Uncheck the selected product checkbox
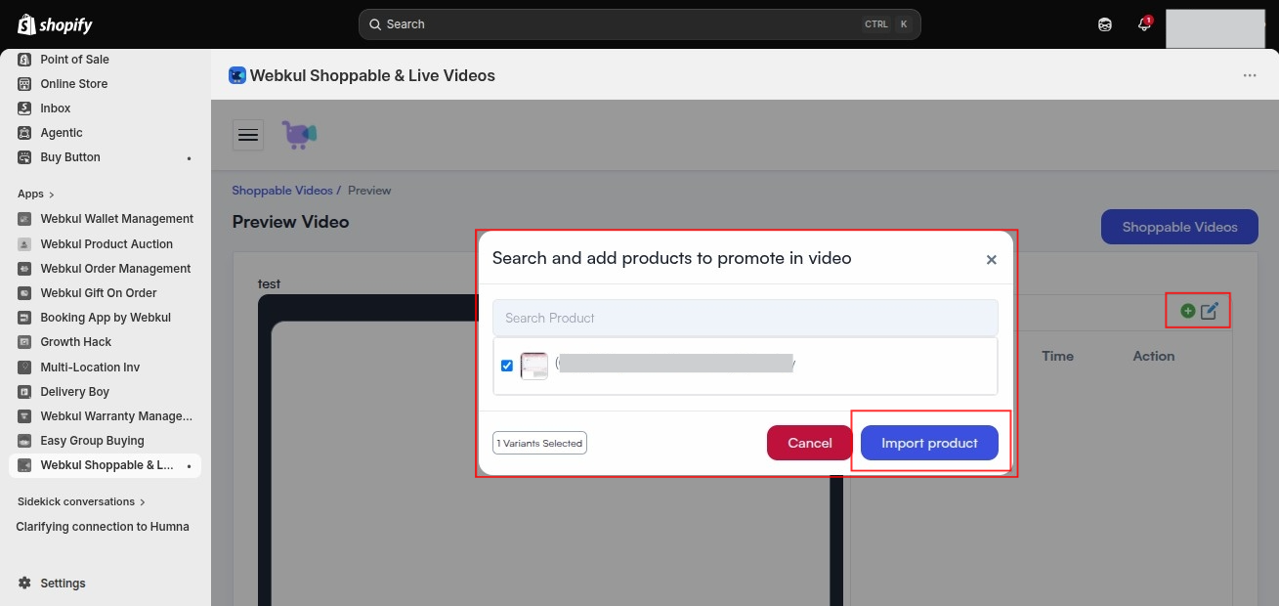The image size is (1279, 606). pyautogui.click(x=507, y=366)
